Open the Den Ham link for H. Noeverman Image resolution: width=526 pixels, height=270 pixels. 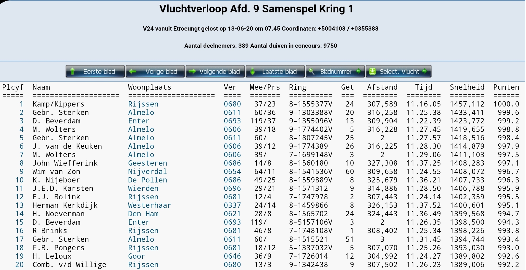point(143,214)
